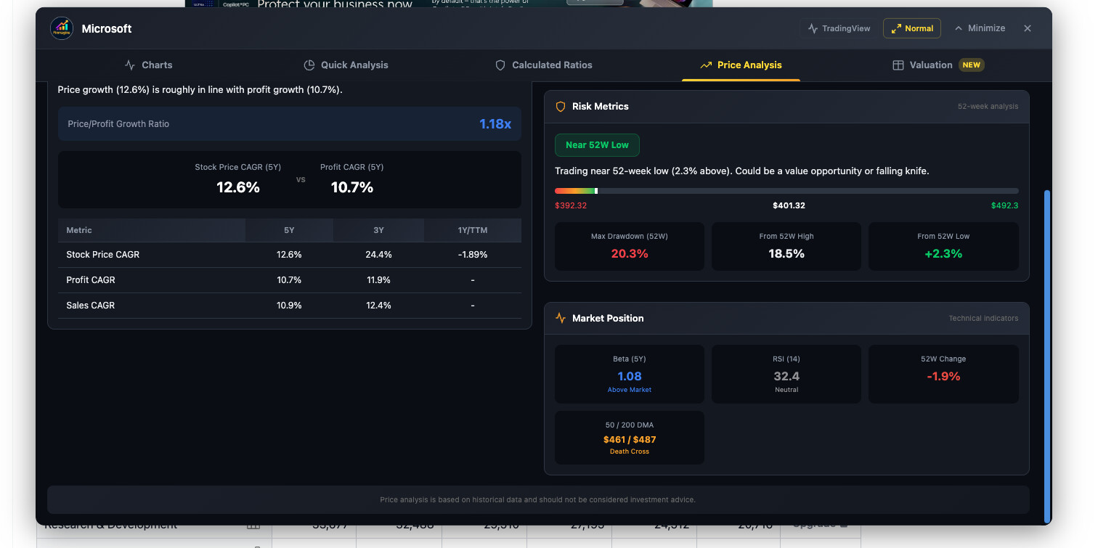Open the Charts tab
1098x548 pixels.
point(149,65)
